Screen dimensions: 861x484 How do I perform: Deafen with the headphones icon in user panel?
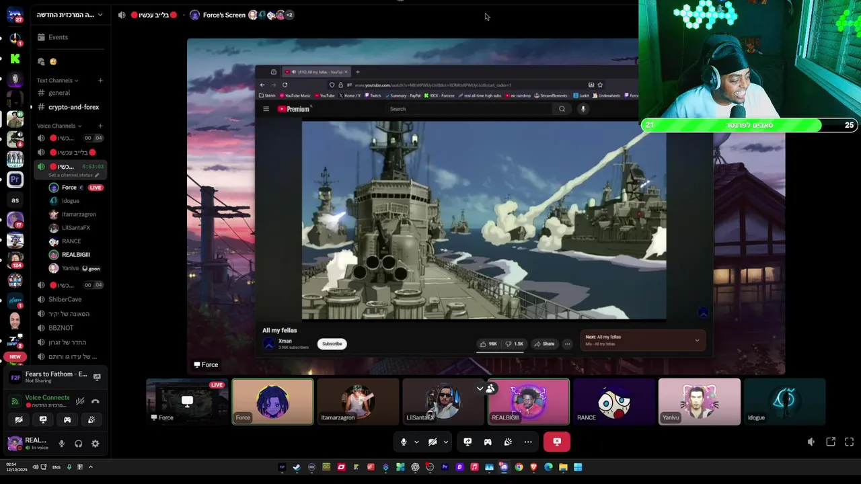79,444
